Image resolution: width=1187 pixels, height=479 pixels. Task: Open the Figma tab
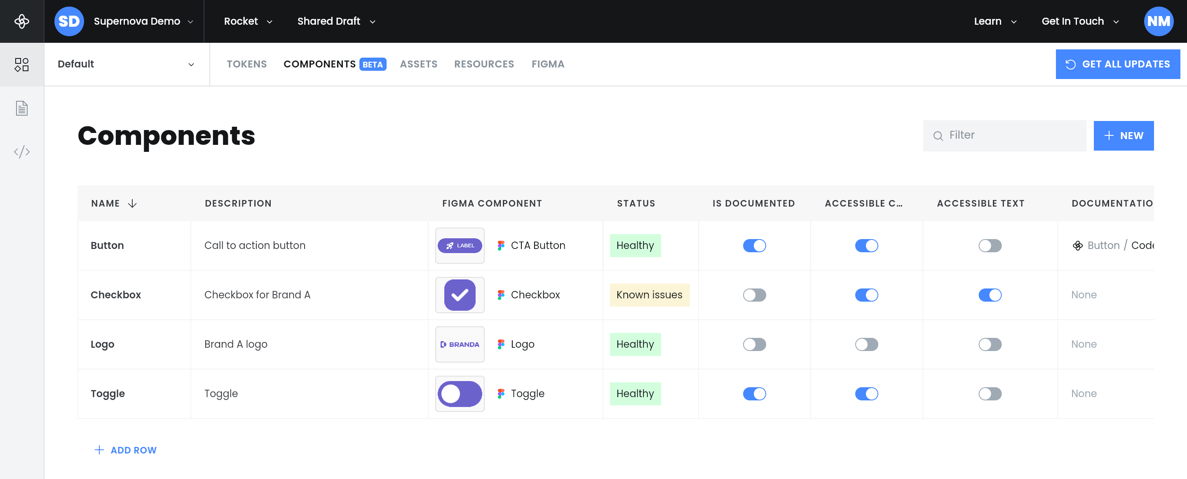click(548, 65)
